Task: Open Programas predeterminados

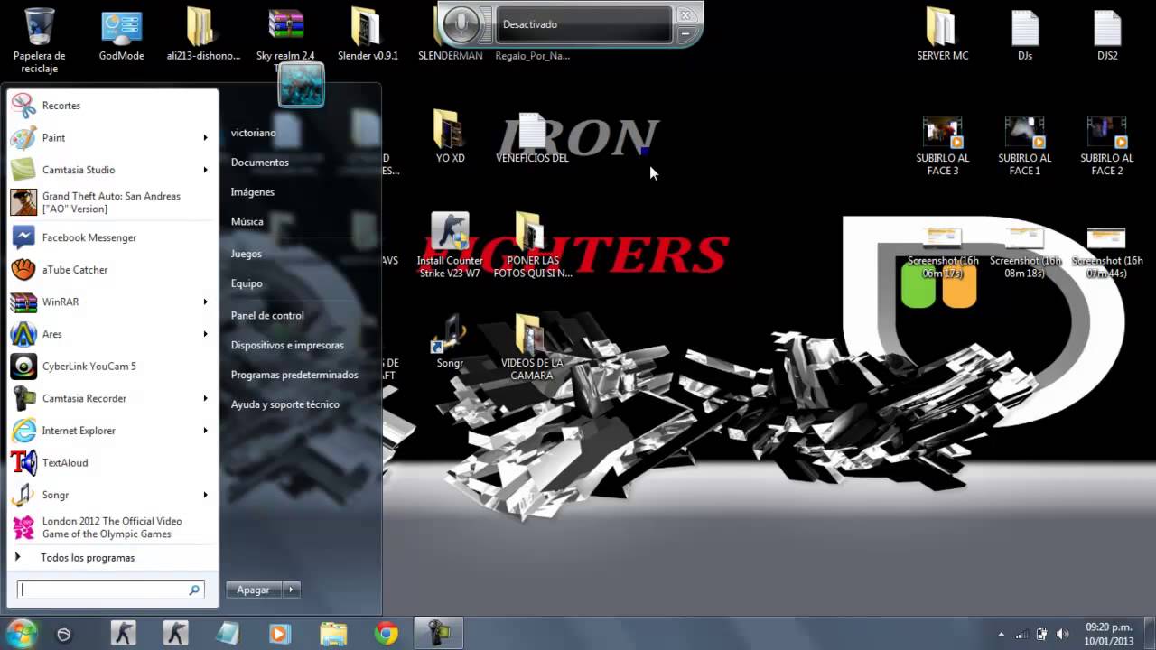Action: [x=294, y=375]
